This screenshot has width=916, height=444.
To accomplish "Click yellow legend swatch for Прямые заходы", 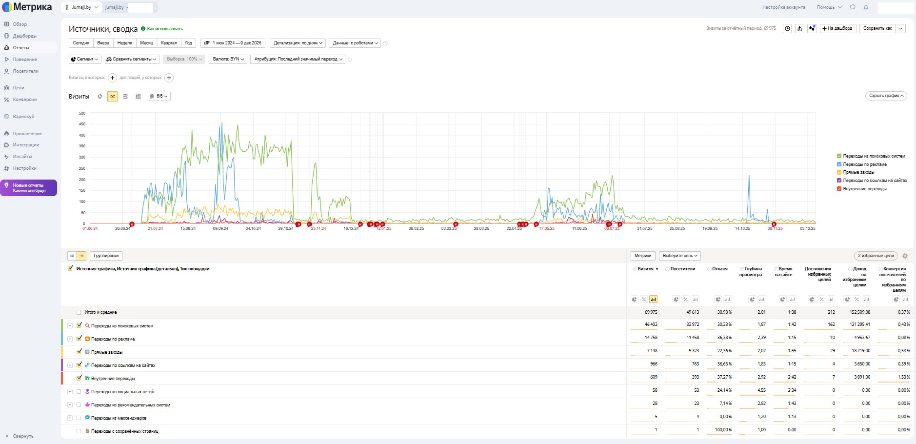I will [839, 172].
